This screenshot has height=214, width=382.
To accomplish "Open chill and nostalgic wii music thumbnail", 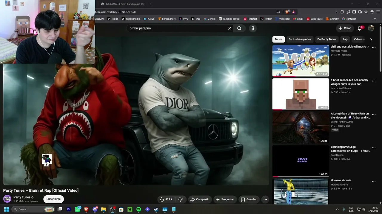I will point(301,61).
